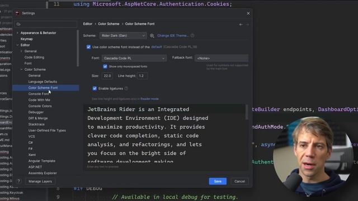Screen dimensions: 358x201
Task: Open the Fallback font dropdown
Action: click(x=222, y=58)
